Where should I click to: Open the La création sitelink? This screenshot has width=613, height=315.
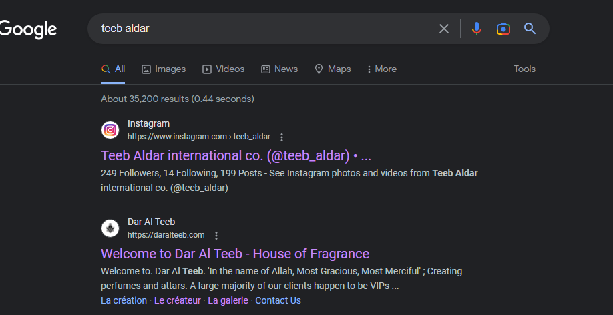tap(124, 300)
